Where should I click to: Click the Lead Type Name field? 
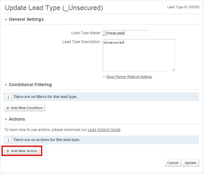pos(126,33)
